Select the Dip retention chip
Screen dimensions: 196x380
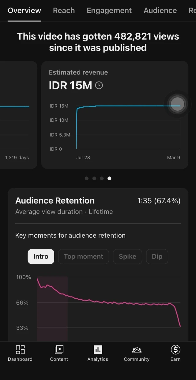pyautogui.click(x=157, y=256)
